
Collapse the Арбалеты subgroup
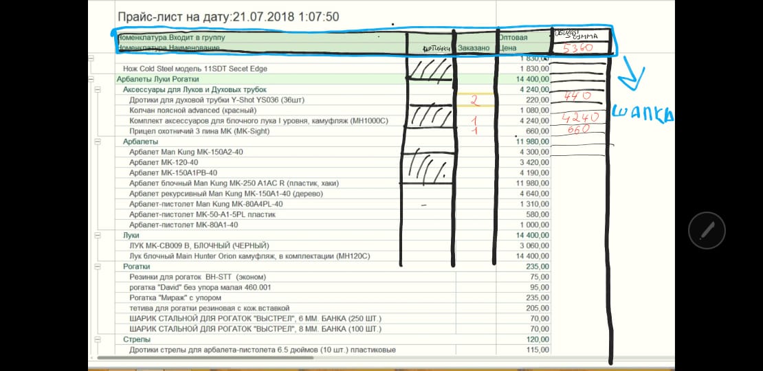click(98, 142)
